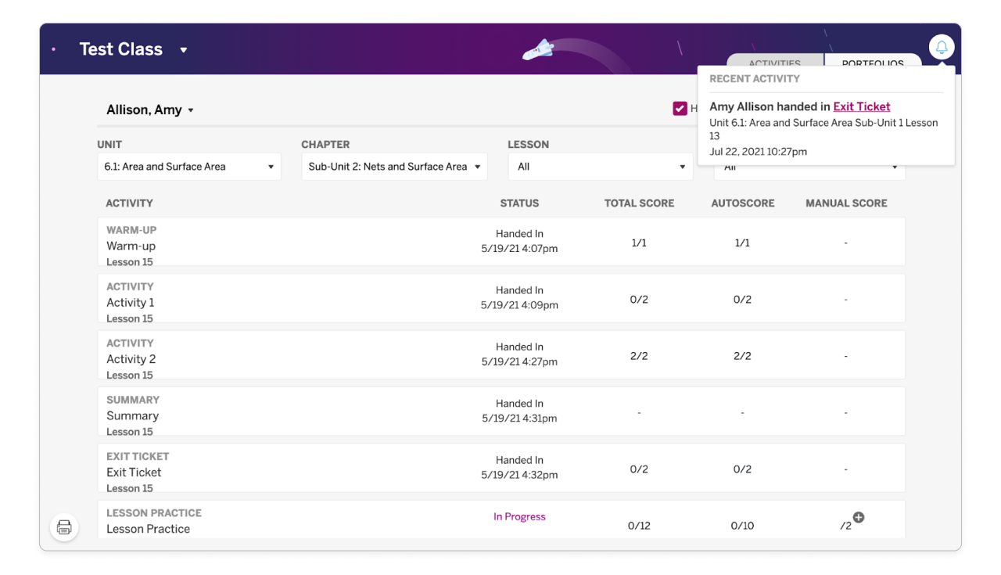Open the Lesson dropdown set to All
Screen dimensions: 1001x575
(601, 167)
